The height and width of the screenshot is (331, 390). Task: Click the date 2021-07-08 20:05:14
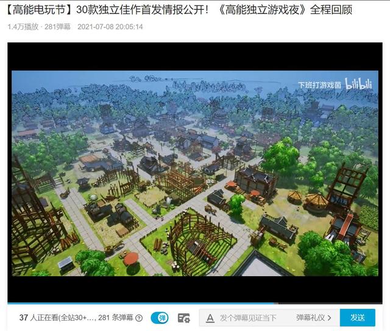(110, 27)
